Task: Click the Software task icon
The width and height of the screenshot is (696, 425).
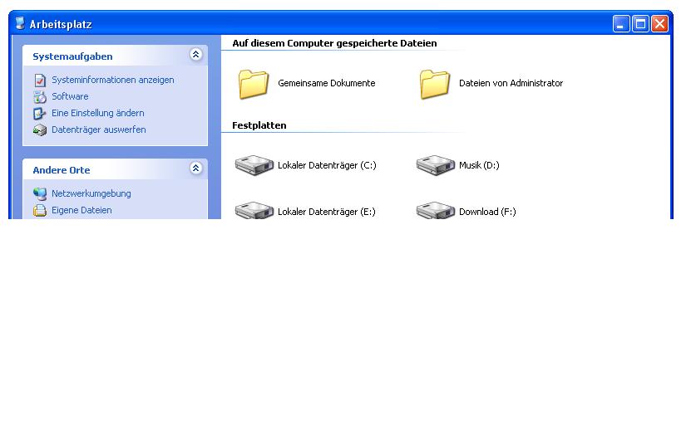Action: point(40,96)
